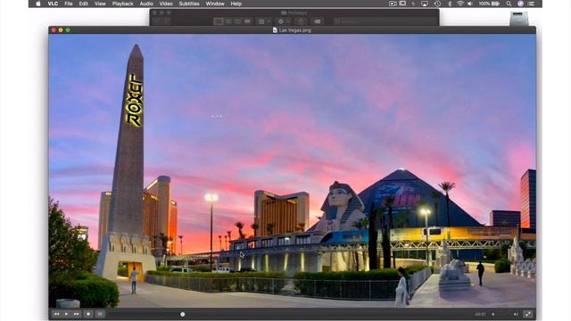
Task: Click the rewind button in VLC controls
Action: click(x=56, y=314)
